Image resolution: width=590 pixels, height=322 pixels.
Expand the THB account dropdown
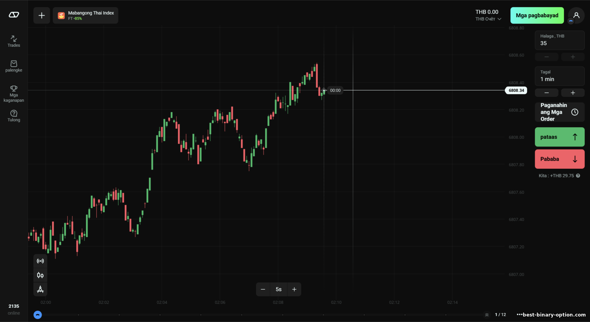click(x=488, y=19)
